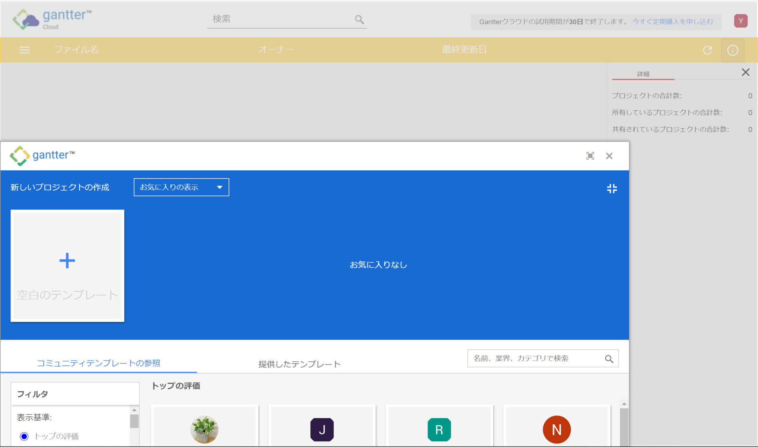Viewport: 758px width, 447px height.
Task: Click the filter panel scrollbar up arrow
Action: tap(134, 409)
